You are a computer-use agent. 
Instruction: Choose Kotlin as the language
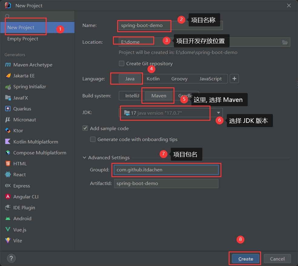coord(153,79)
